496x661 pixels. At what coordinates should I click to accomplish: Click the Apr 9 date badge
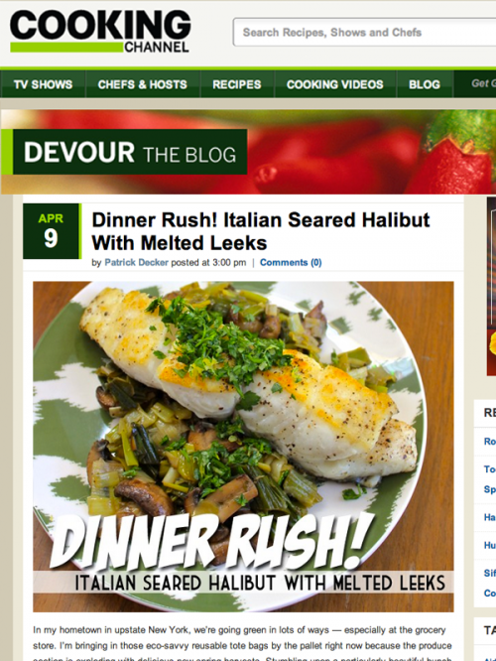coord(51,231)
